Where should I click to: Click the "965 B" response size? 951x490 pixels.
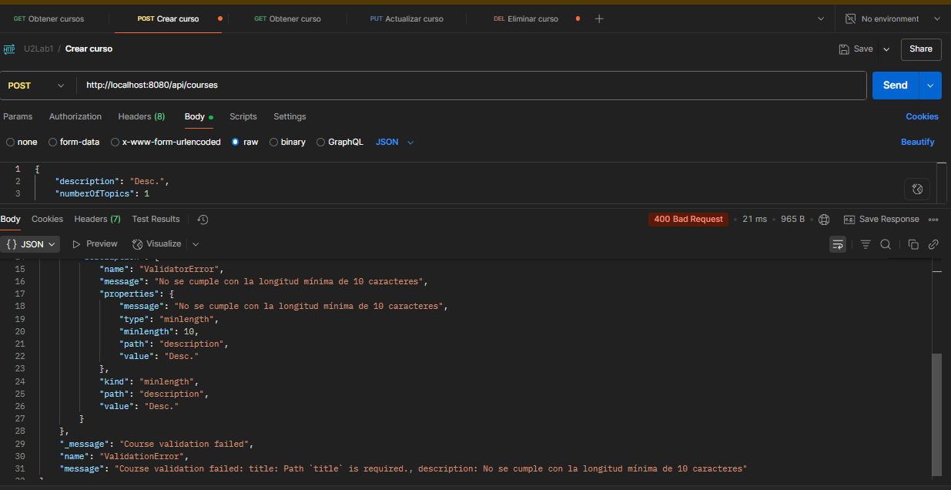[792, 220]
